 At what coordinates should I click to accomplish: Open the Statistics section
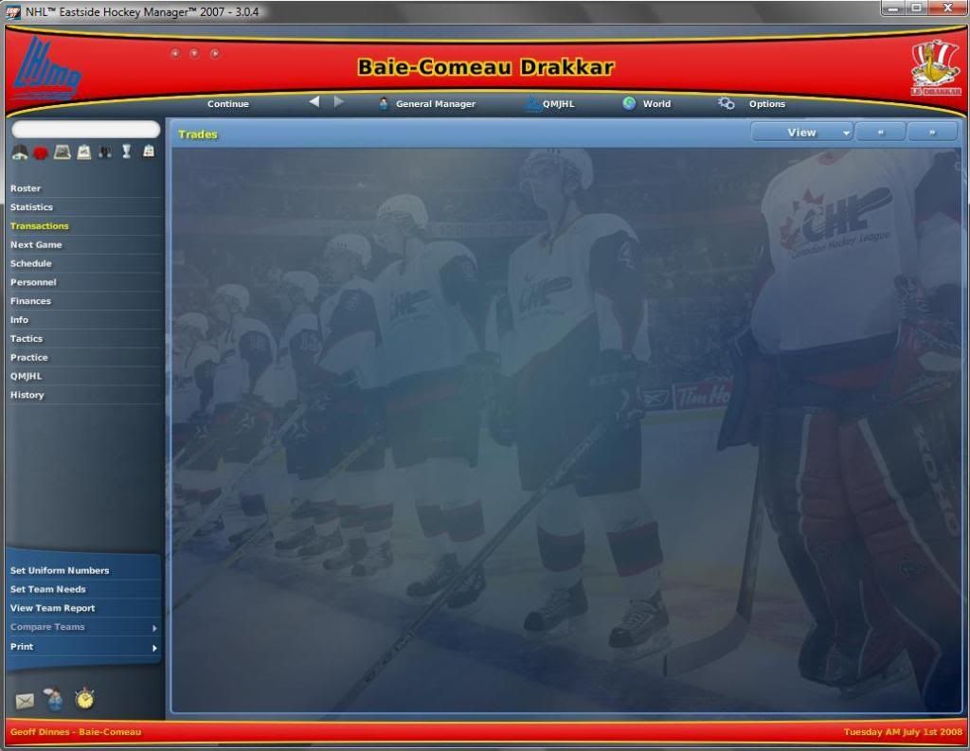click(31, 207)
